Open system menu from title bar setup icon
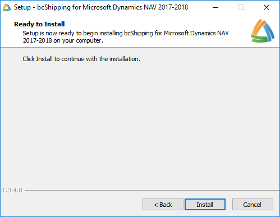 (7, 7)
